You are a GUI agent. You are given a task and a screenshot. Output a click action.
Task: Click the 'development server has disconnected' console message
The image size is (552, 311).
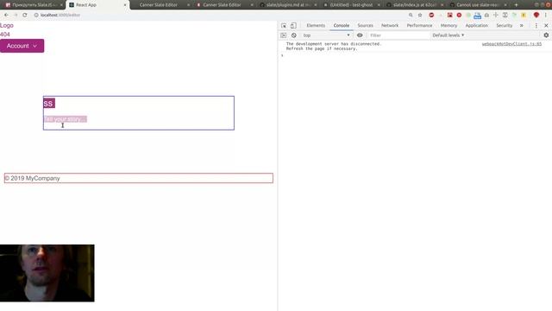click(334, 46)
